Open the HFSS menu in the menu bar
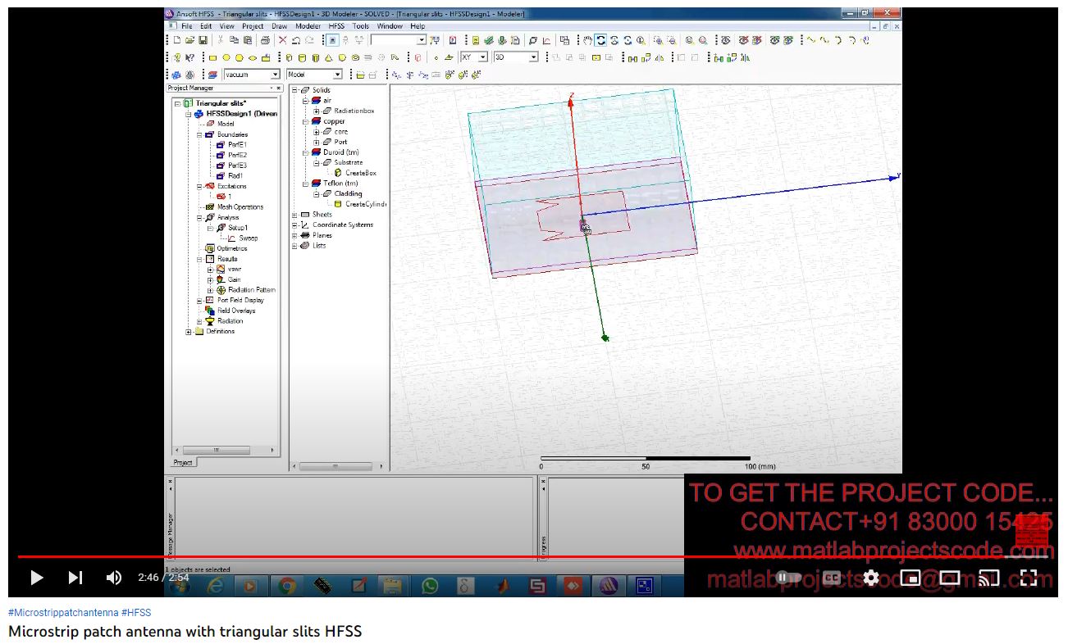Viewport: 1068px width, 644px height. pyautogui.click(x=336, y=26)
